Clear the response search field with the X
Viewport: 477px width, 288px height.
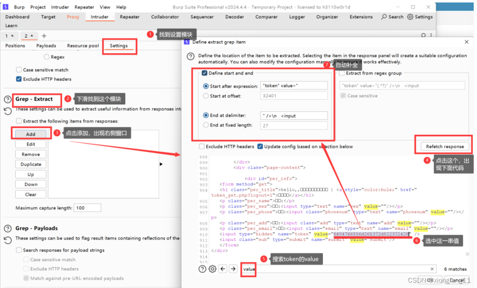(432, 269)
